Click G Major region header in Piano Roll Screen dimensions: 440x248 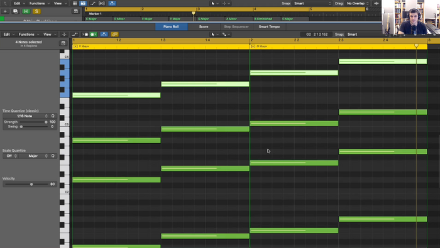tap(338, 46)
